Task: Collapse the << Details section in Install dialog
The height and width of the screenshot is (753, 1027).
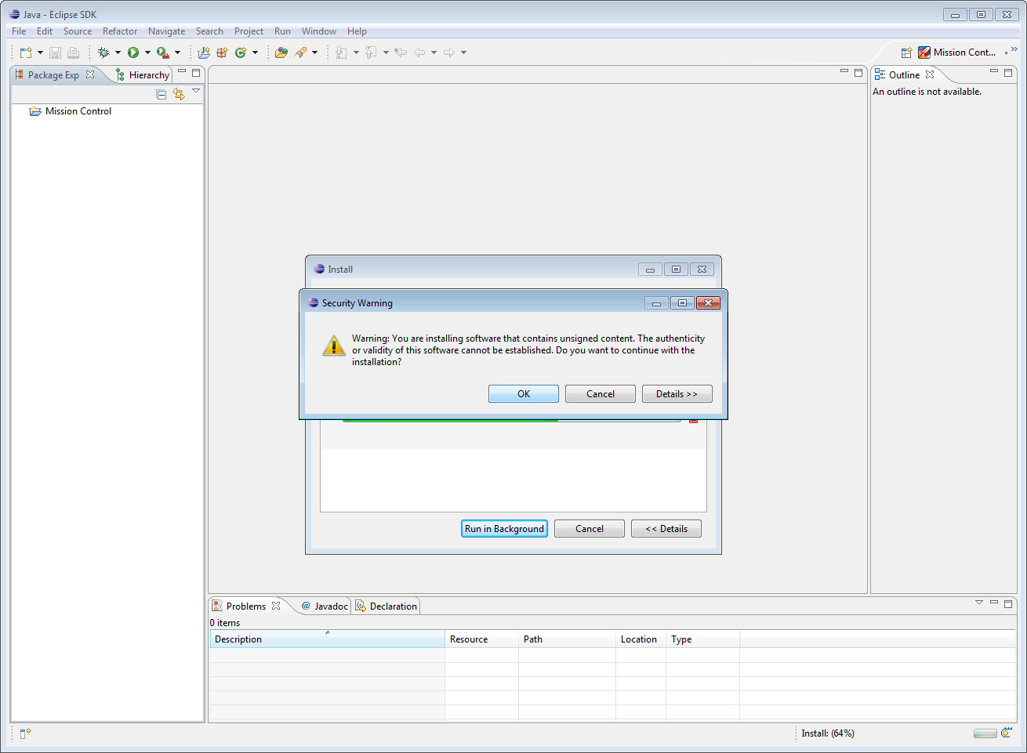Action: (x=666, y=529)
